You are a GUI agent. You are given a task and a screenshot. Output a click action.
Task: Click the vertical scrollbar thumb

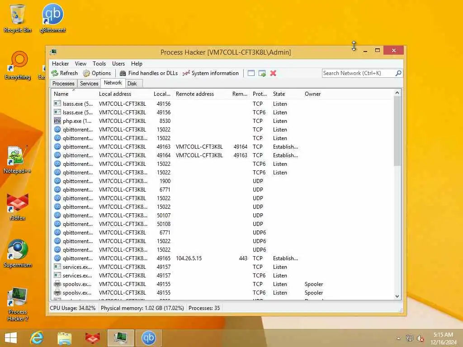click(397, 131)
